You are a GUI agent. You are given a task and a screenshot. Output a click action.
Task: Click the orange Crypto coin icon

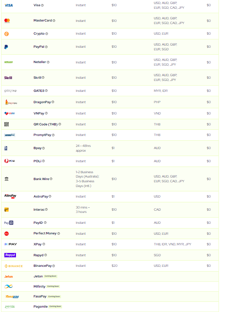click(x=7, y=34)
